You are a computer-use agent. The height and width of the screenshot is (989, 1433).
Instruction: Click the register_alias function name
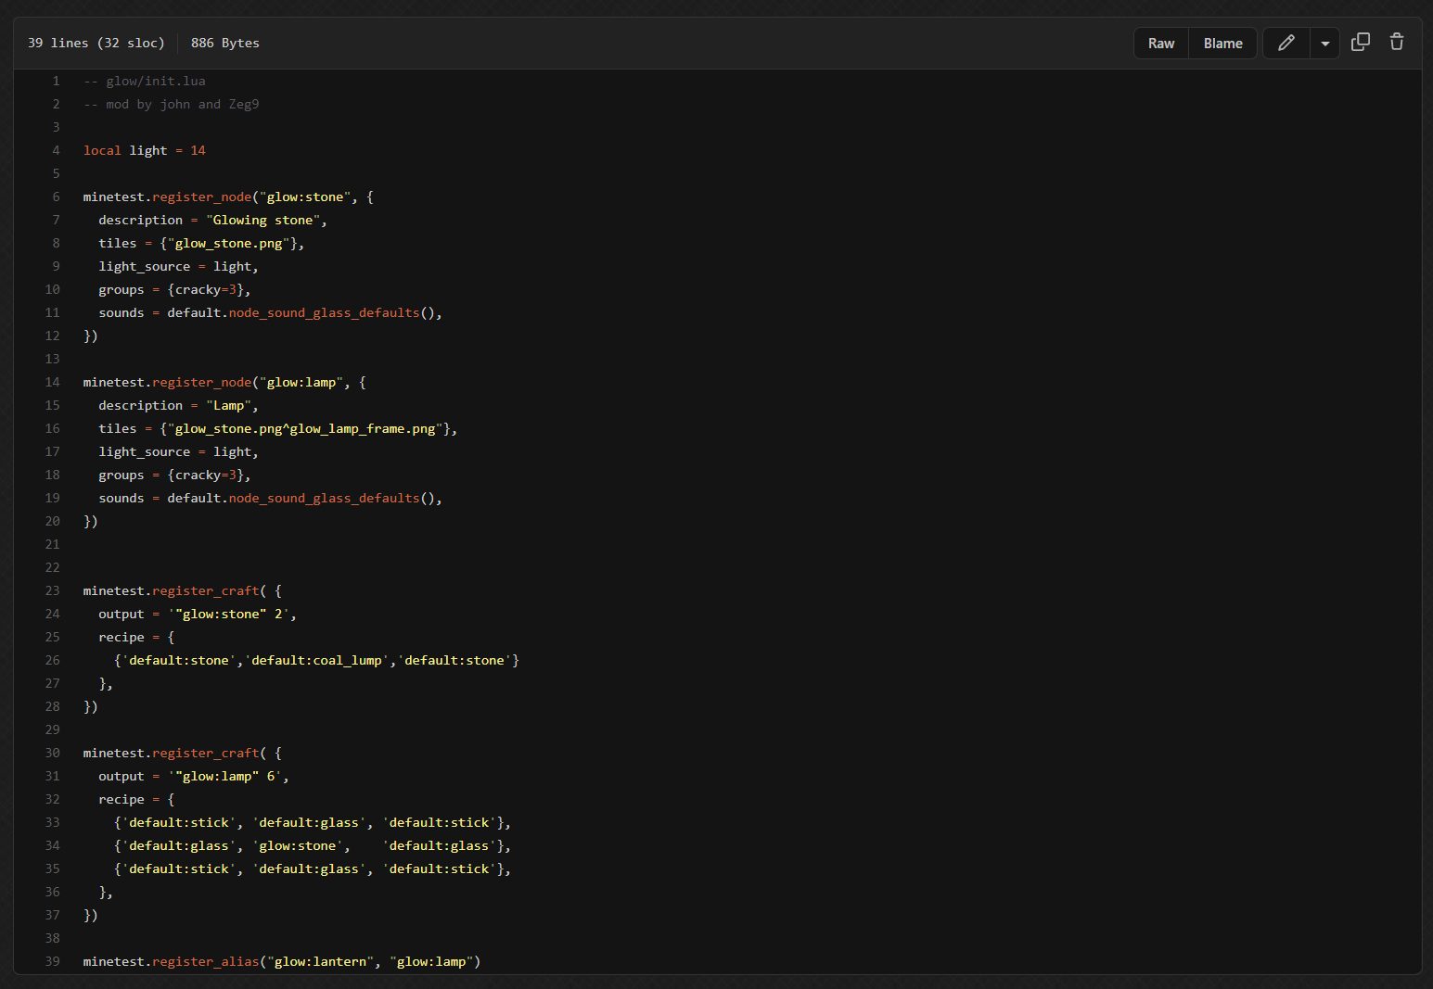[205, 961]
